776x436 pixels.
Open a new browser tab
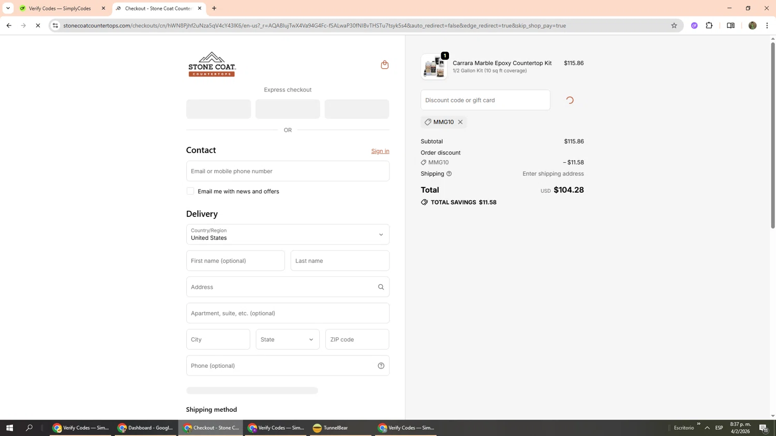[214, 8]
